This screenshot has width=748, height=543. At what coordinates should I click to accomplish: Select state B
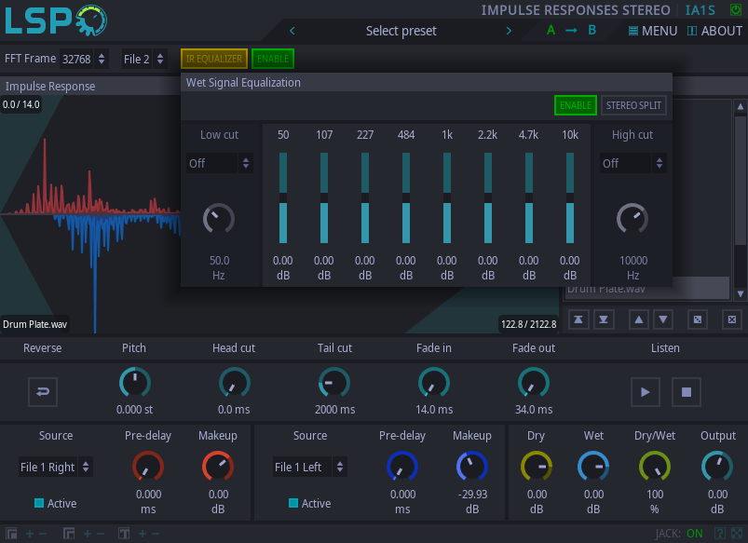pos(592,31)
